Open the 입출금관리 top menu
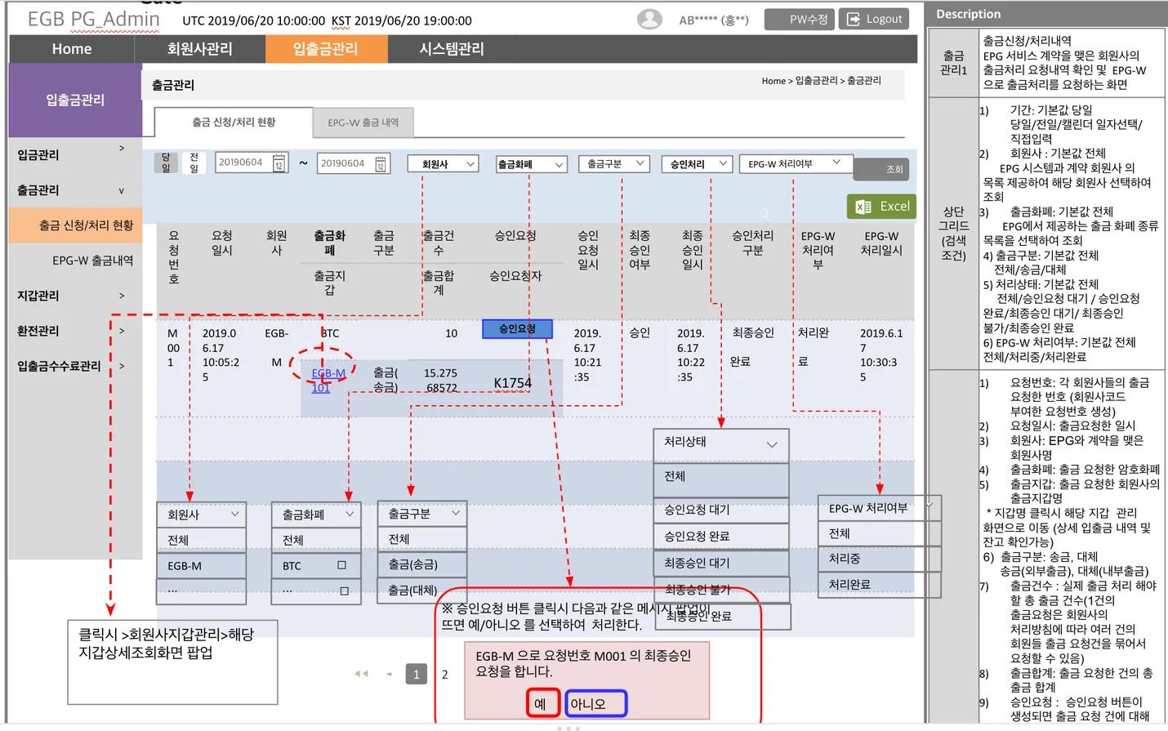 (x=326, y=49)
